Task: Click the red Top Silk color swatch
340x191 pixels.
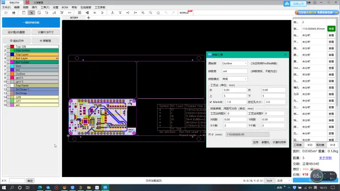Action: (x=12, y=47)
